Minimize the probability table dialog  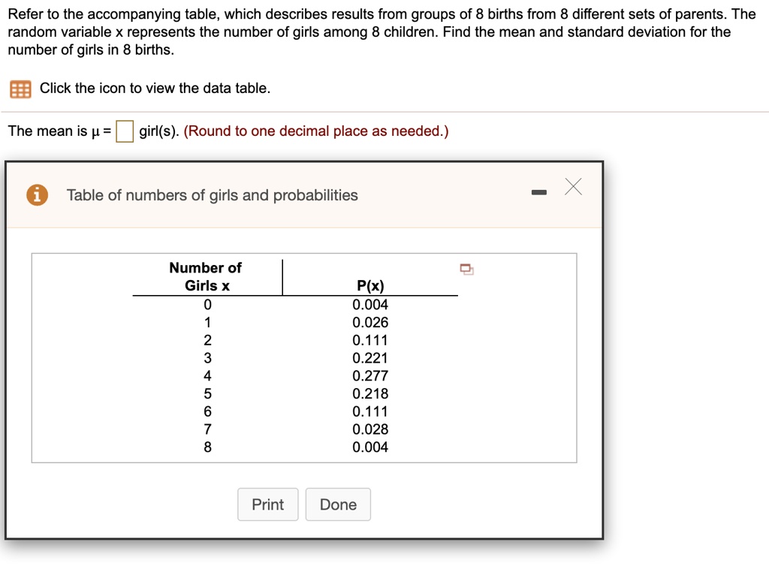(538, 191)
